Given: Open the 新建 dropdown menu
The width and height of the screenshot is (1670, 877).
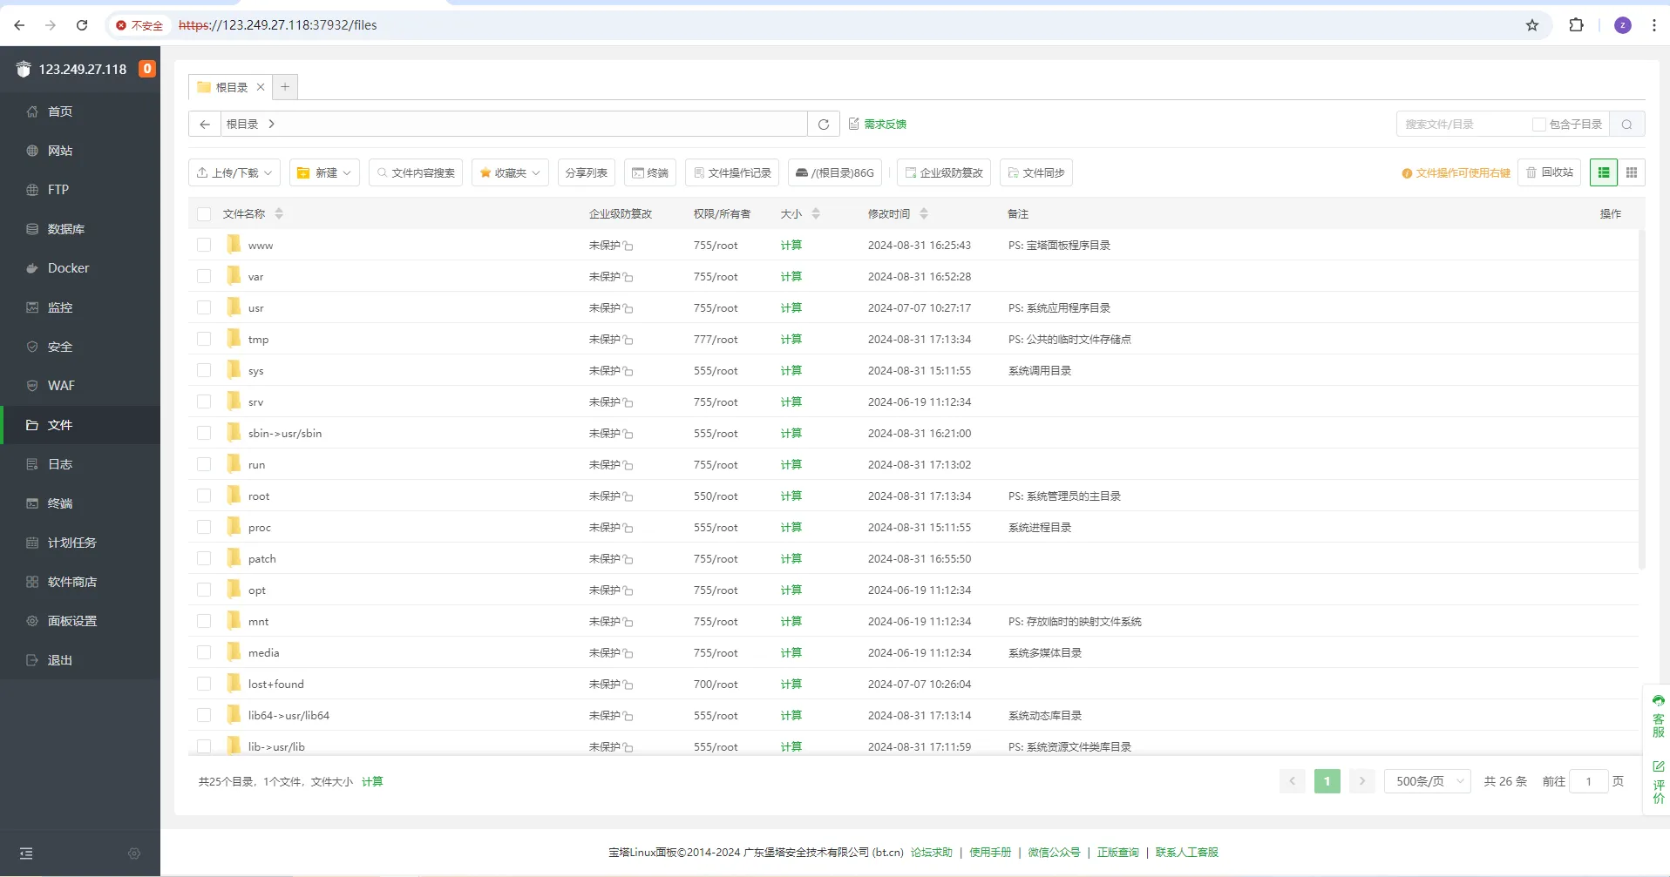Looking at the screenshot, I should (x=325, y=172).
